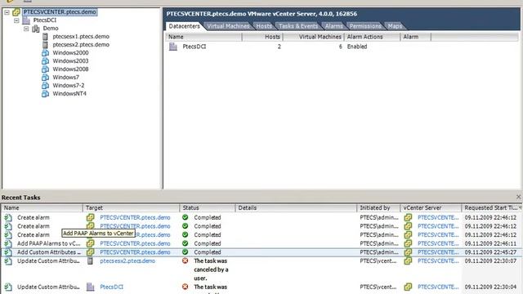The image size is (523, 294).
Task: Open the Tasks & Events tab
Action: (298, 26)
